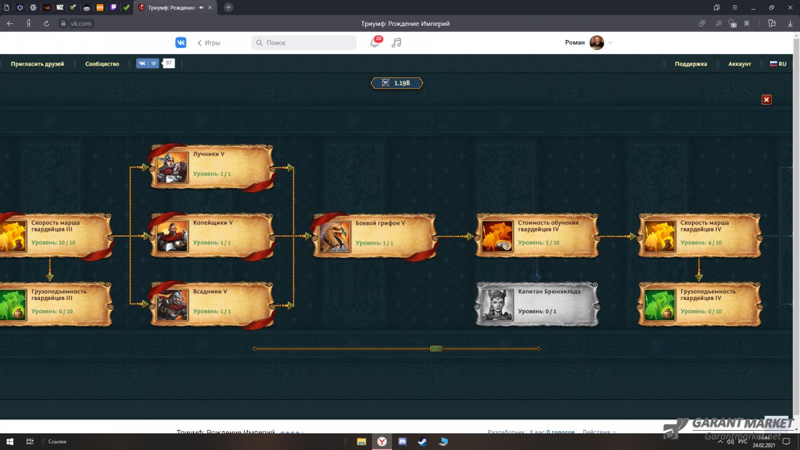Click in the VK Поиск search field
Image resolution: width=800 pixels, height=450 pixels.
(x=304, y=43)
